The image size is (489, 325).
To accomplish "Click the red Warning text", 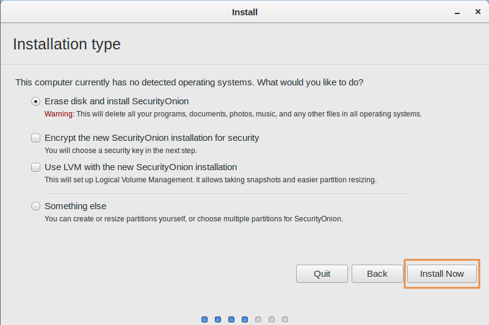I will point(59,114).
